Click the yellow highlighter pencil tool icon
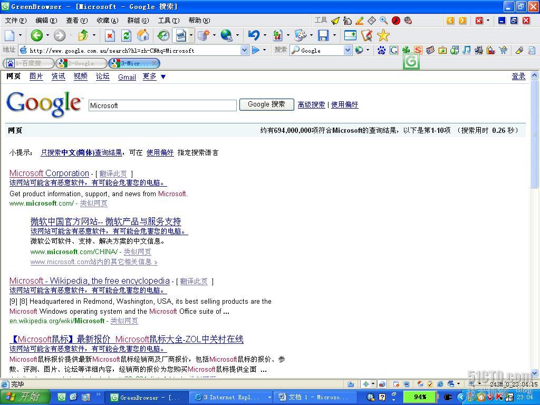 pyautogui.click(x=359, y=21)
